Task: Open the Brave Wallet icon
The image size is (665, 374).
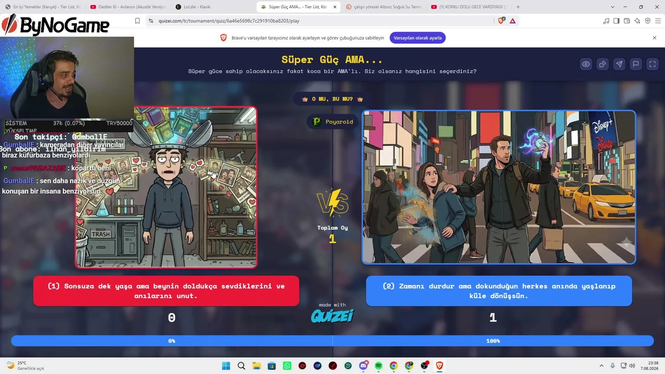Action: 627,21
